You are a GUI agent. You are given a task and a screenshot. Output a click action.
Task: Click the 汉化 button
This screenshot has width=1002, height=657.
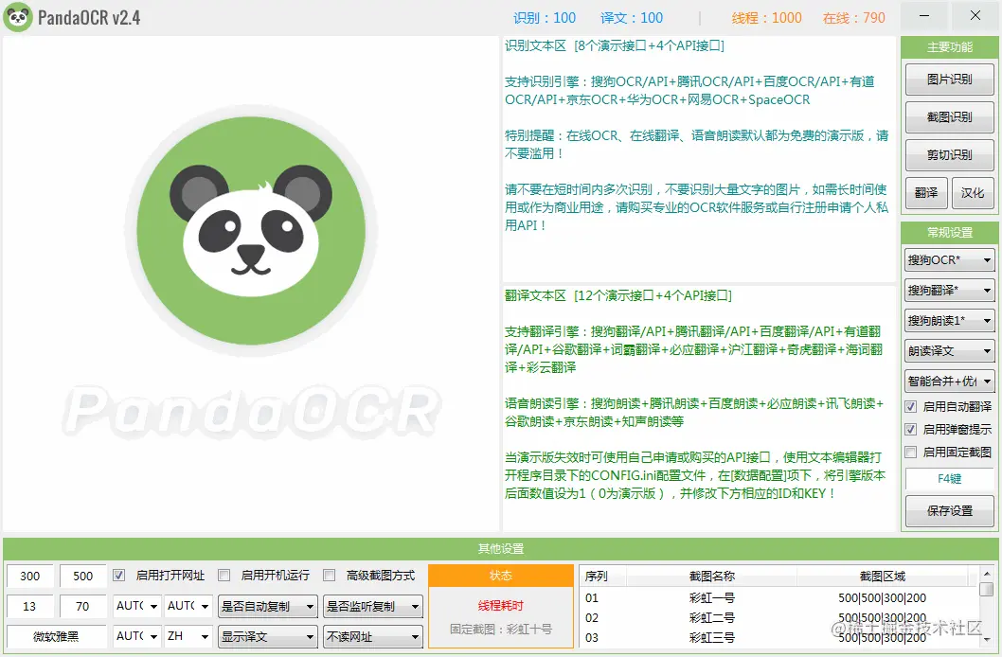[973, 193]
